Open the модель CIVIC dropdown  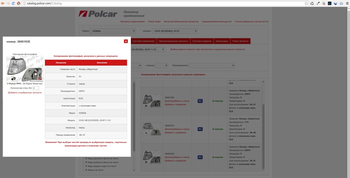(x=175, y=31)
